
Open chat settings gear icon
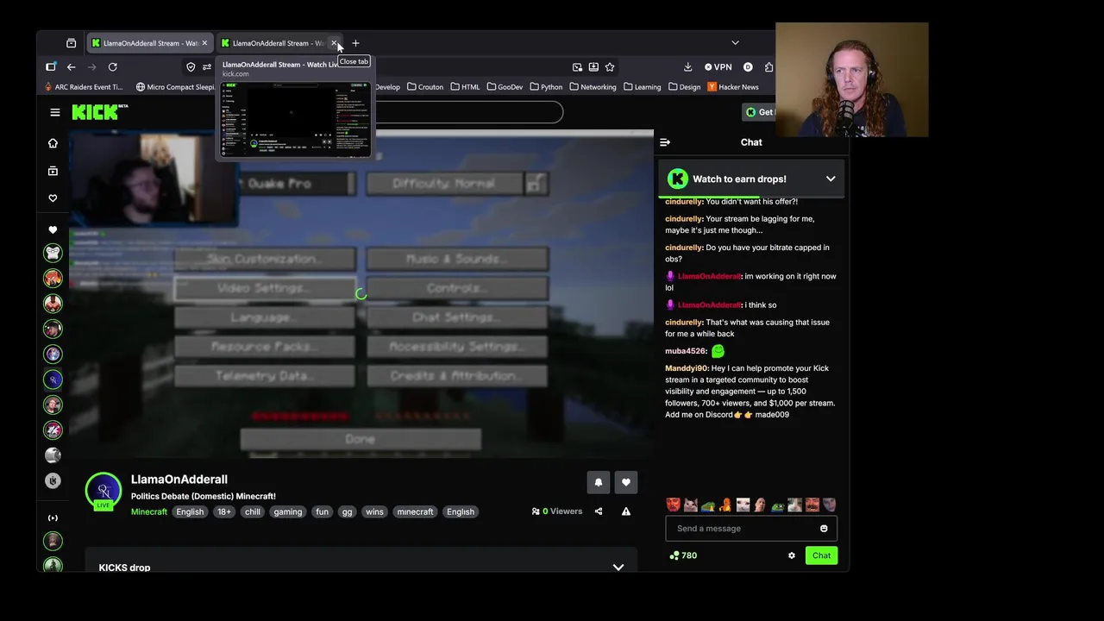(x=792, y=555)
